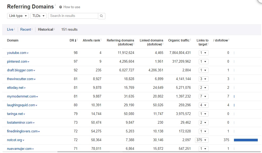The image size is (262, 153).
Task: Open nuevamujer.com links to target dropdown
Action: (203, 149)
